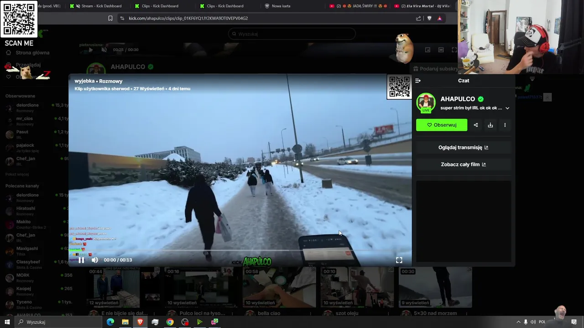Select the kick.com clip URL in the address bar
584x328 pixels.
[x=188, y=18]
